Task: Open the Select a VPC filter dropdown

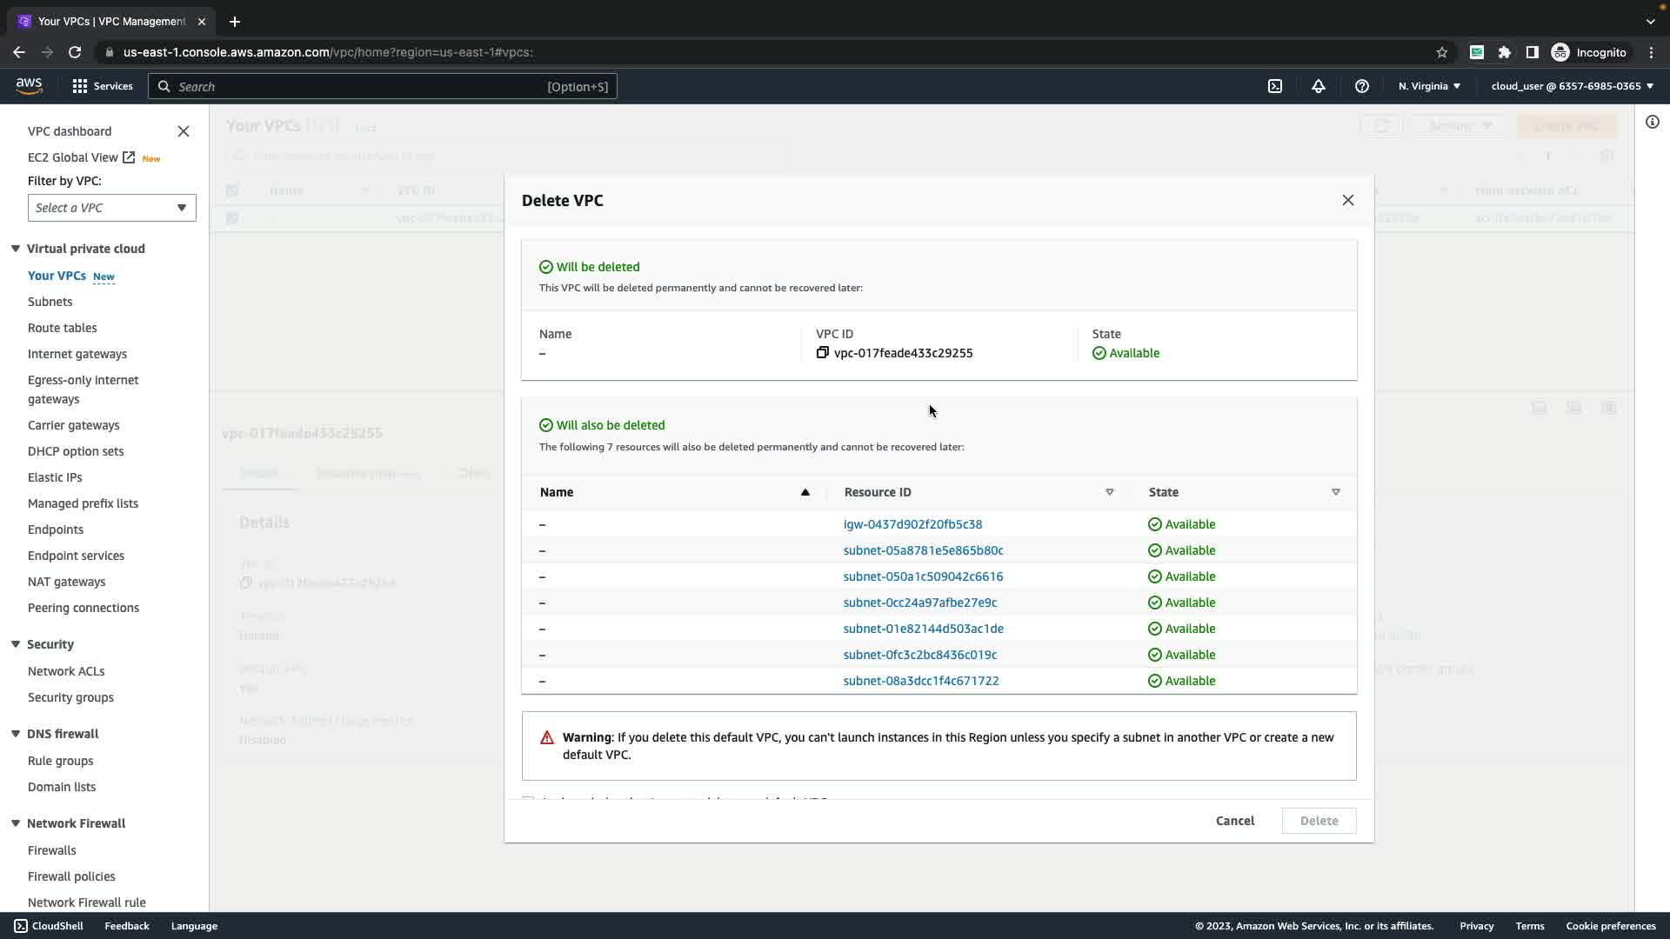Action: (111, 208)
